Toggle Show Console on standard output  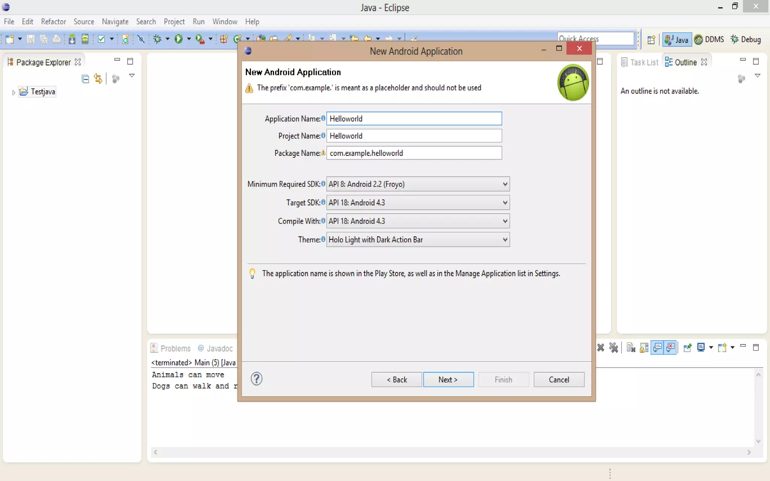(x=657, y=348)
